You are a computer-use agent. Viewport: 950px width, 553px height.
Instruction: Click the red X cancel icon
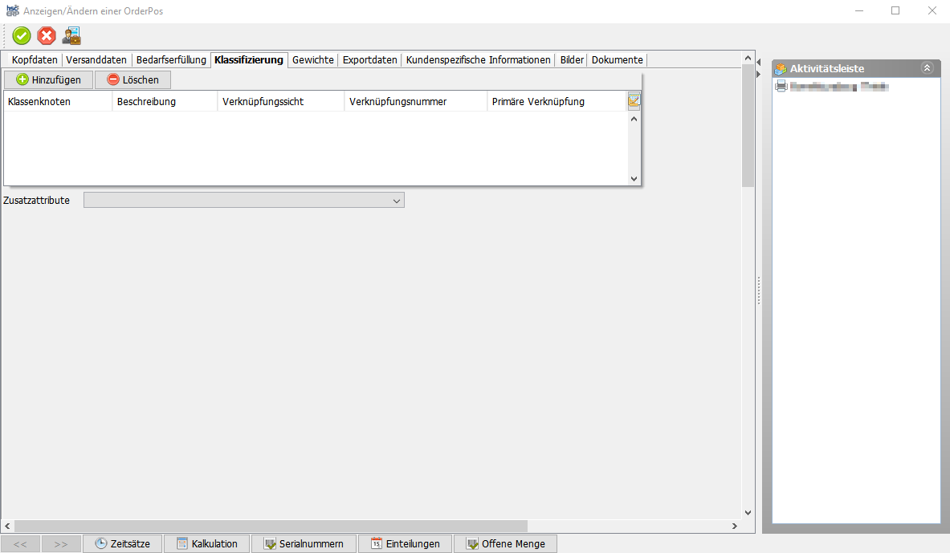[x=47, y=35]
